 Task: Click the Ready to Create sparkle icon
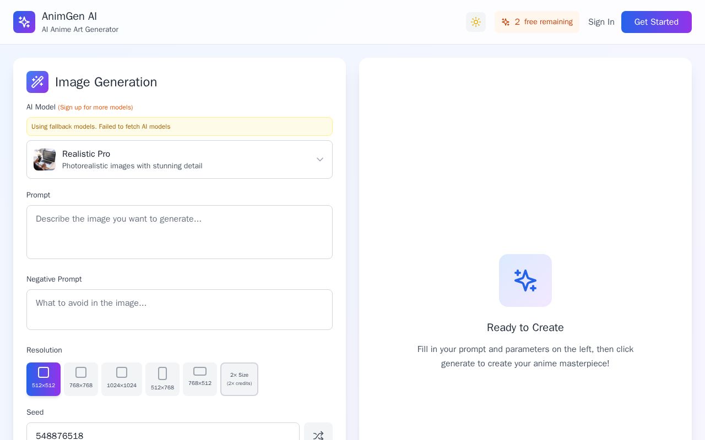pos(525,280)
